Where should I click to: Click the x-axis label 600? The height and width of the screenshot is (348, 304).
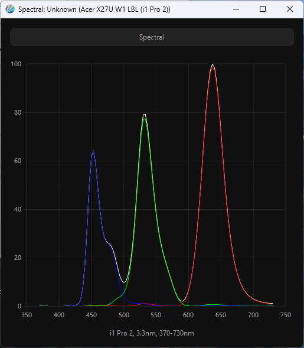click(x=188, y=315)
